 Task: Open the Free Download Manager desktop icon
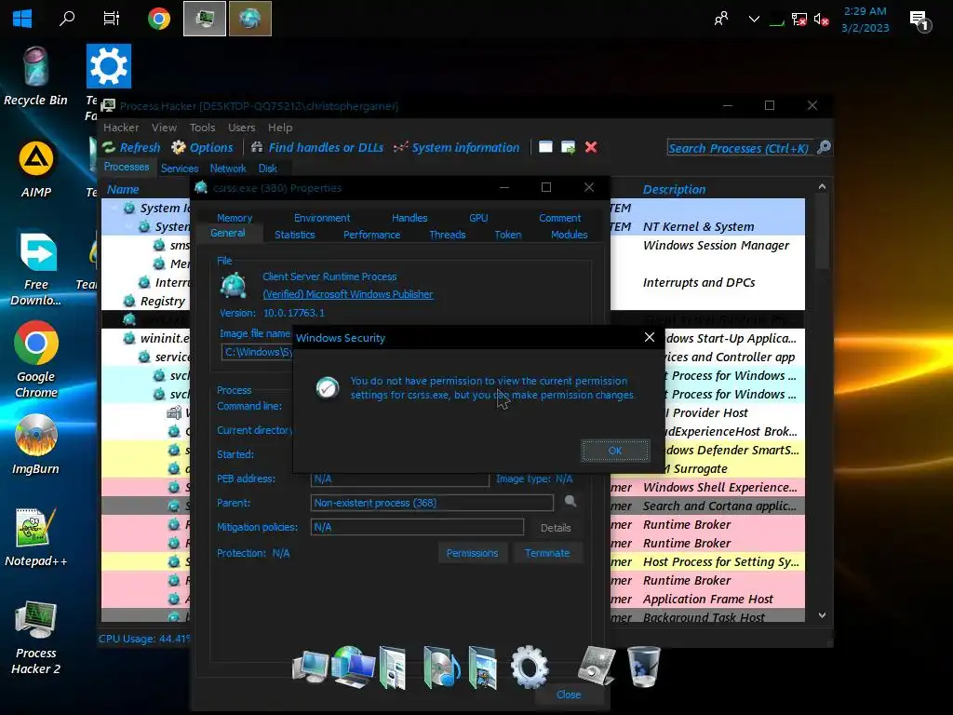pos(36,268)
